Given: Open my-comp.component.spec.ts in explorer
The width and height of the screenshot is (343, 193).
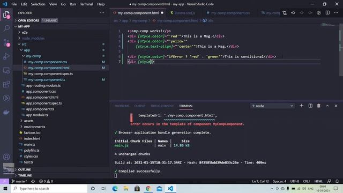Looking at the screenshot, I should click(50, 74).
